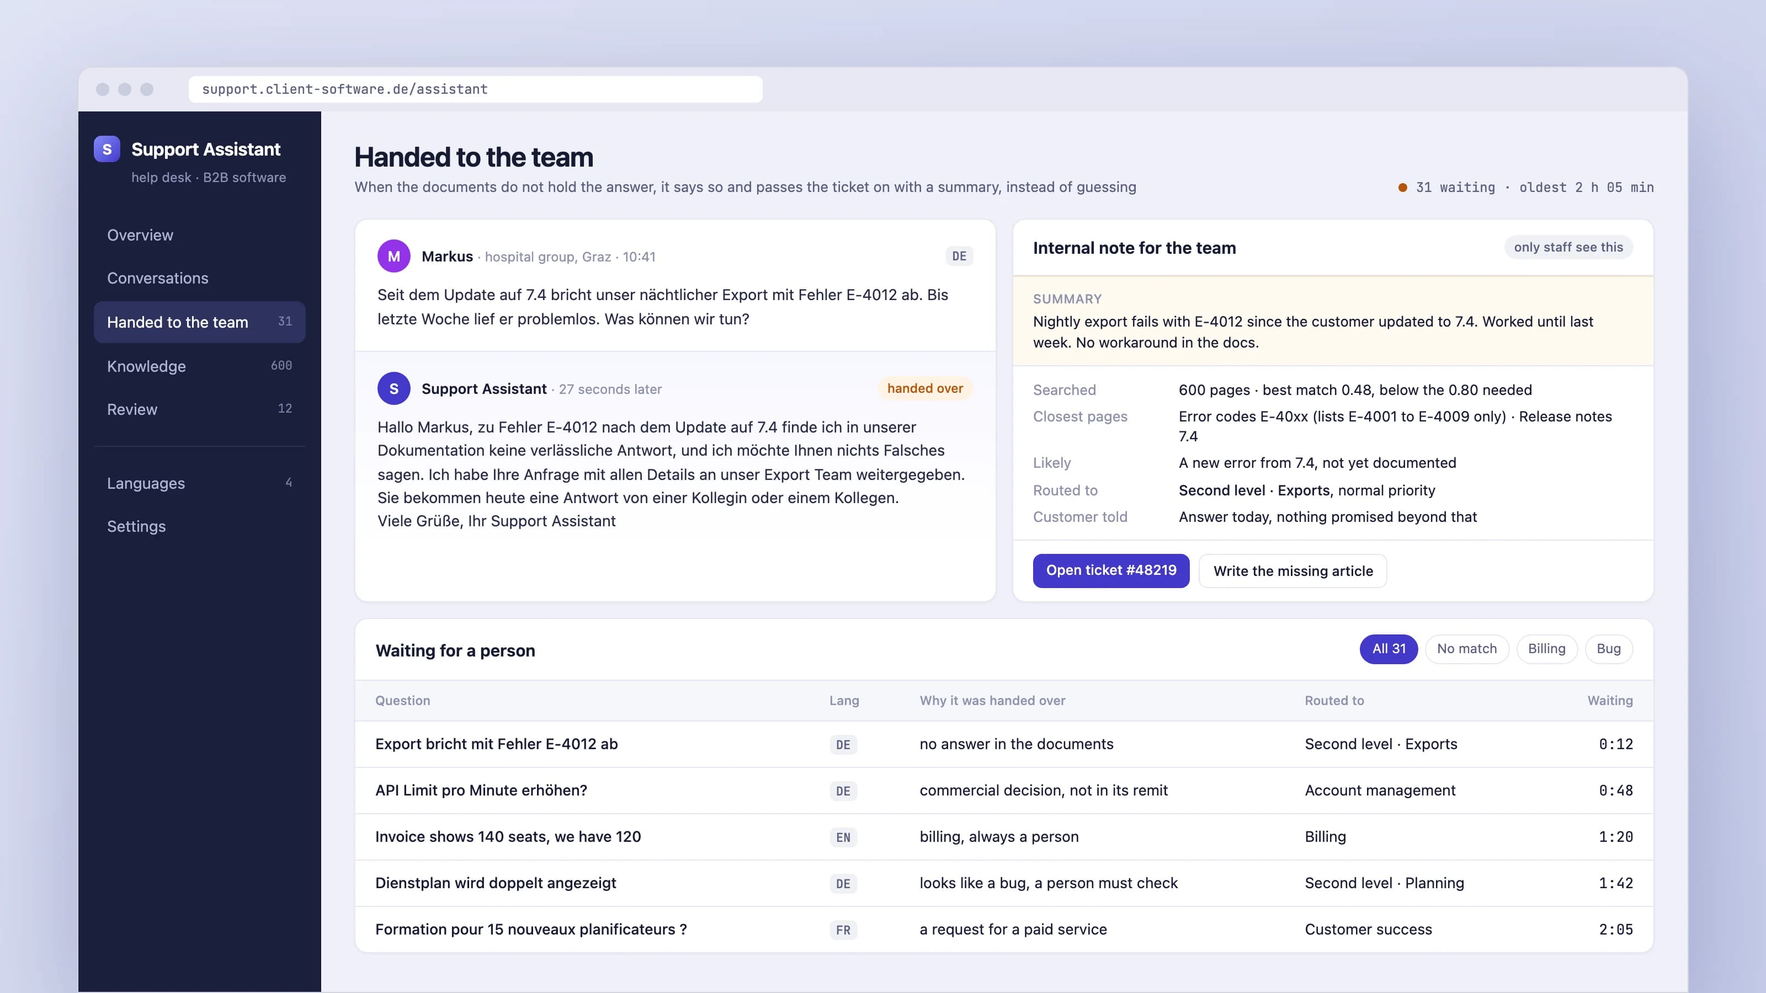
Task: Click the EN language tag in the table
Action: click(843, 837)
